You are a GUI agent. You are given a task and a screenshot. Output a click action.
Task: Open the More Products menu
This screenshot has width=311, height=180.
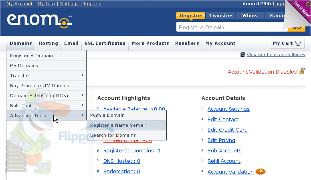150,43
